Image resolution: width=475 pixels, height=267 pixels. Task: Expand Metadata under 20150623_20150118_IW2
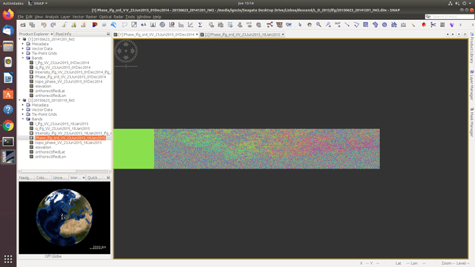pyautogui.click(x=23, y=105)
